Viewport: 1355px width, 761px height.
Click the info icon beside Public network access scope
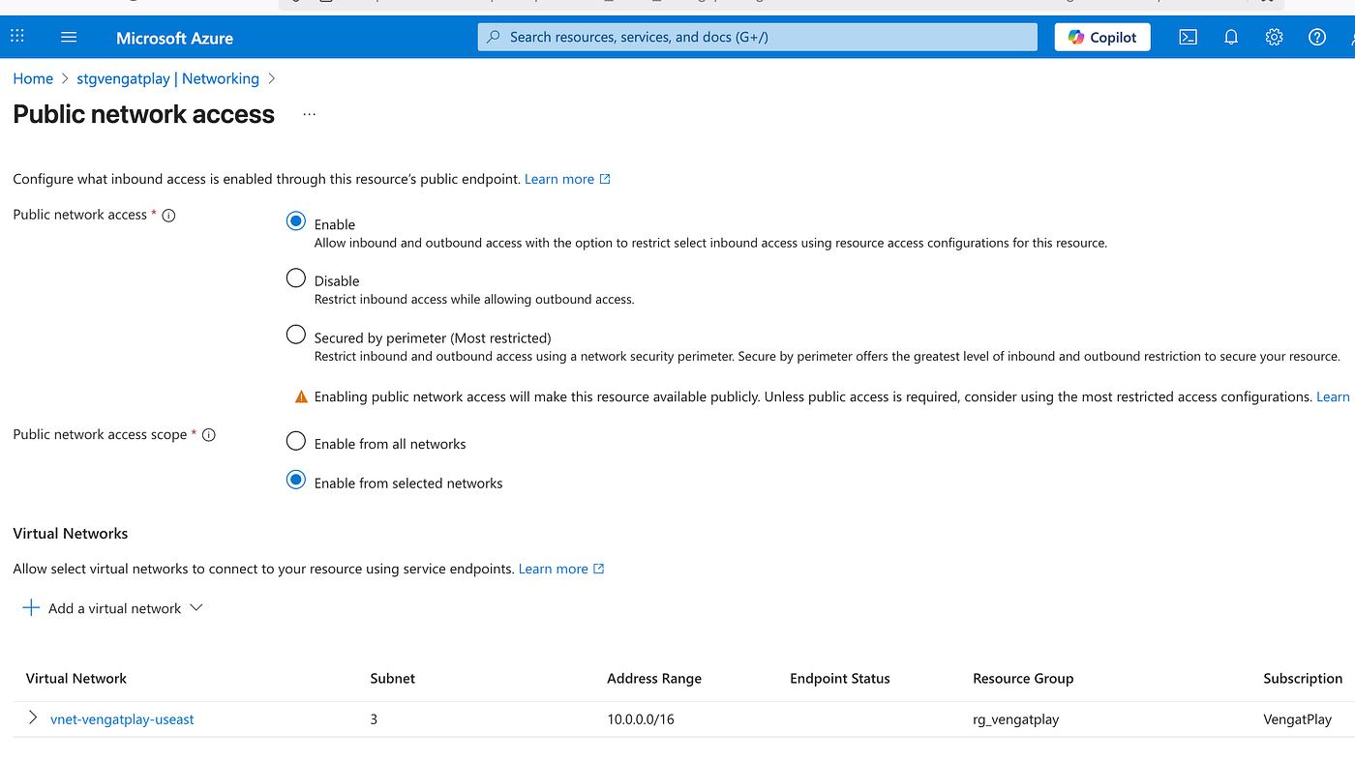click(x=208, y=435)
